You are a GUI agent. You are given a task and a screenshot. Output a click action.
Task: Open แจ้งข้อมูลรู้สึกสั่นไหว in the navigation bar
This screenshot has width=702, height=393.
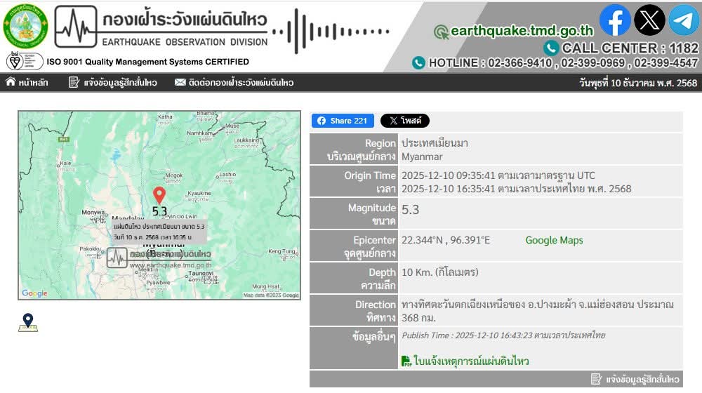(113, 83)
